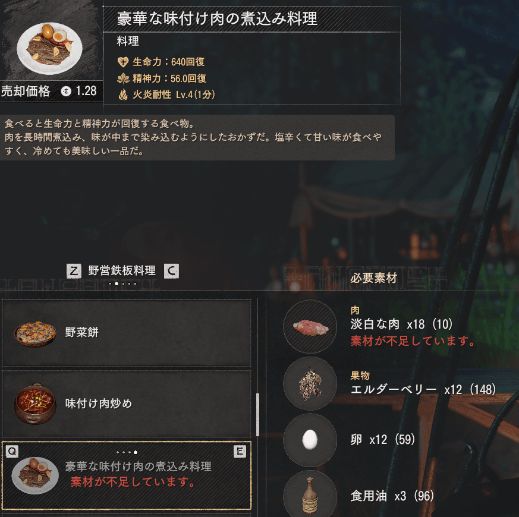The image size is (519, 517).
Task: Click the variant dots on selected recipe
Action: pos(127,452)
